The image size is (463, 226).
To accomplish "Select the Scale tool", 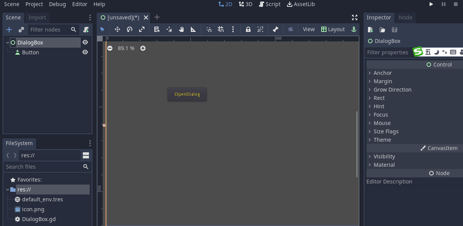I will 141,29.
